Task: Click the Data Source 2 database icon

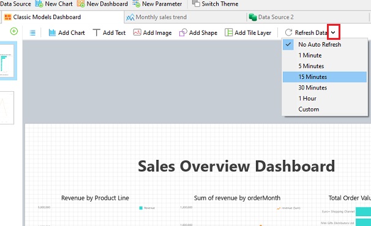Action: [x=253, y=17]
